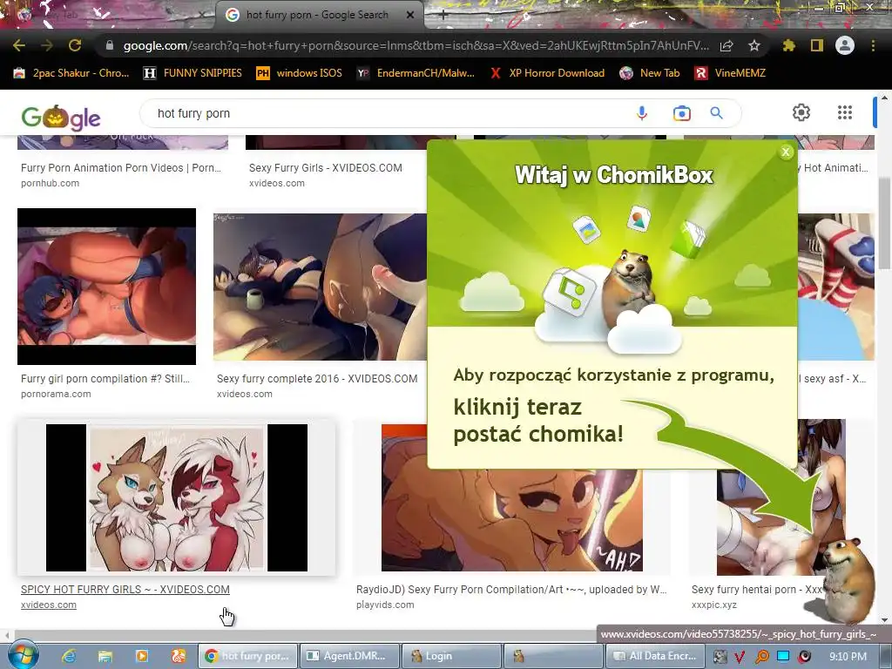Open the Extensions puzzle icon

pyautogui.click(x=788, y=45)
